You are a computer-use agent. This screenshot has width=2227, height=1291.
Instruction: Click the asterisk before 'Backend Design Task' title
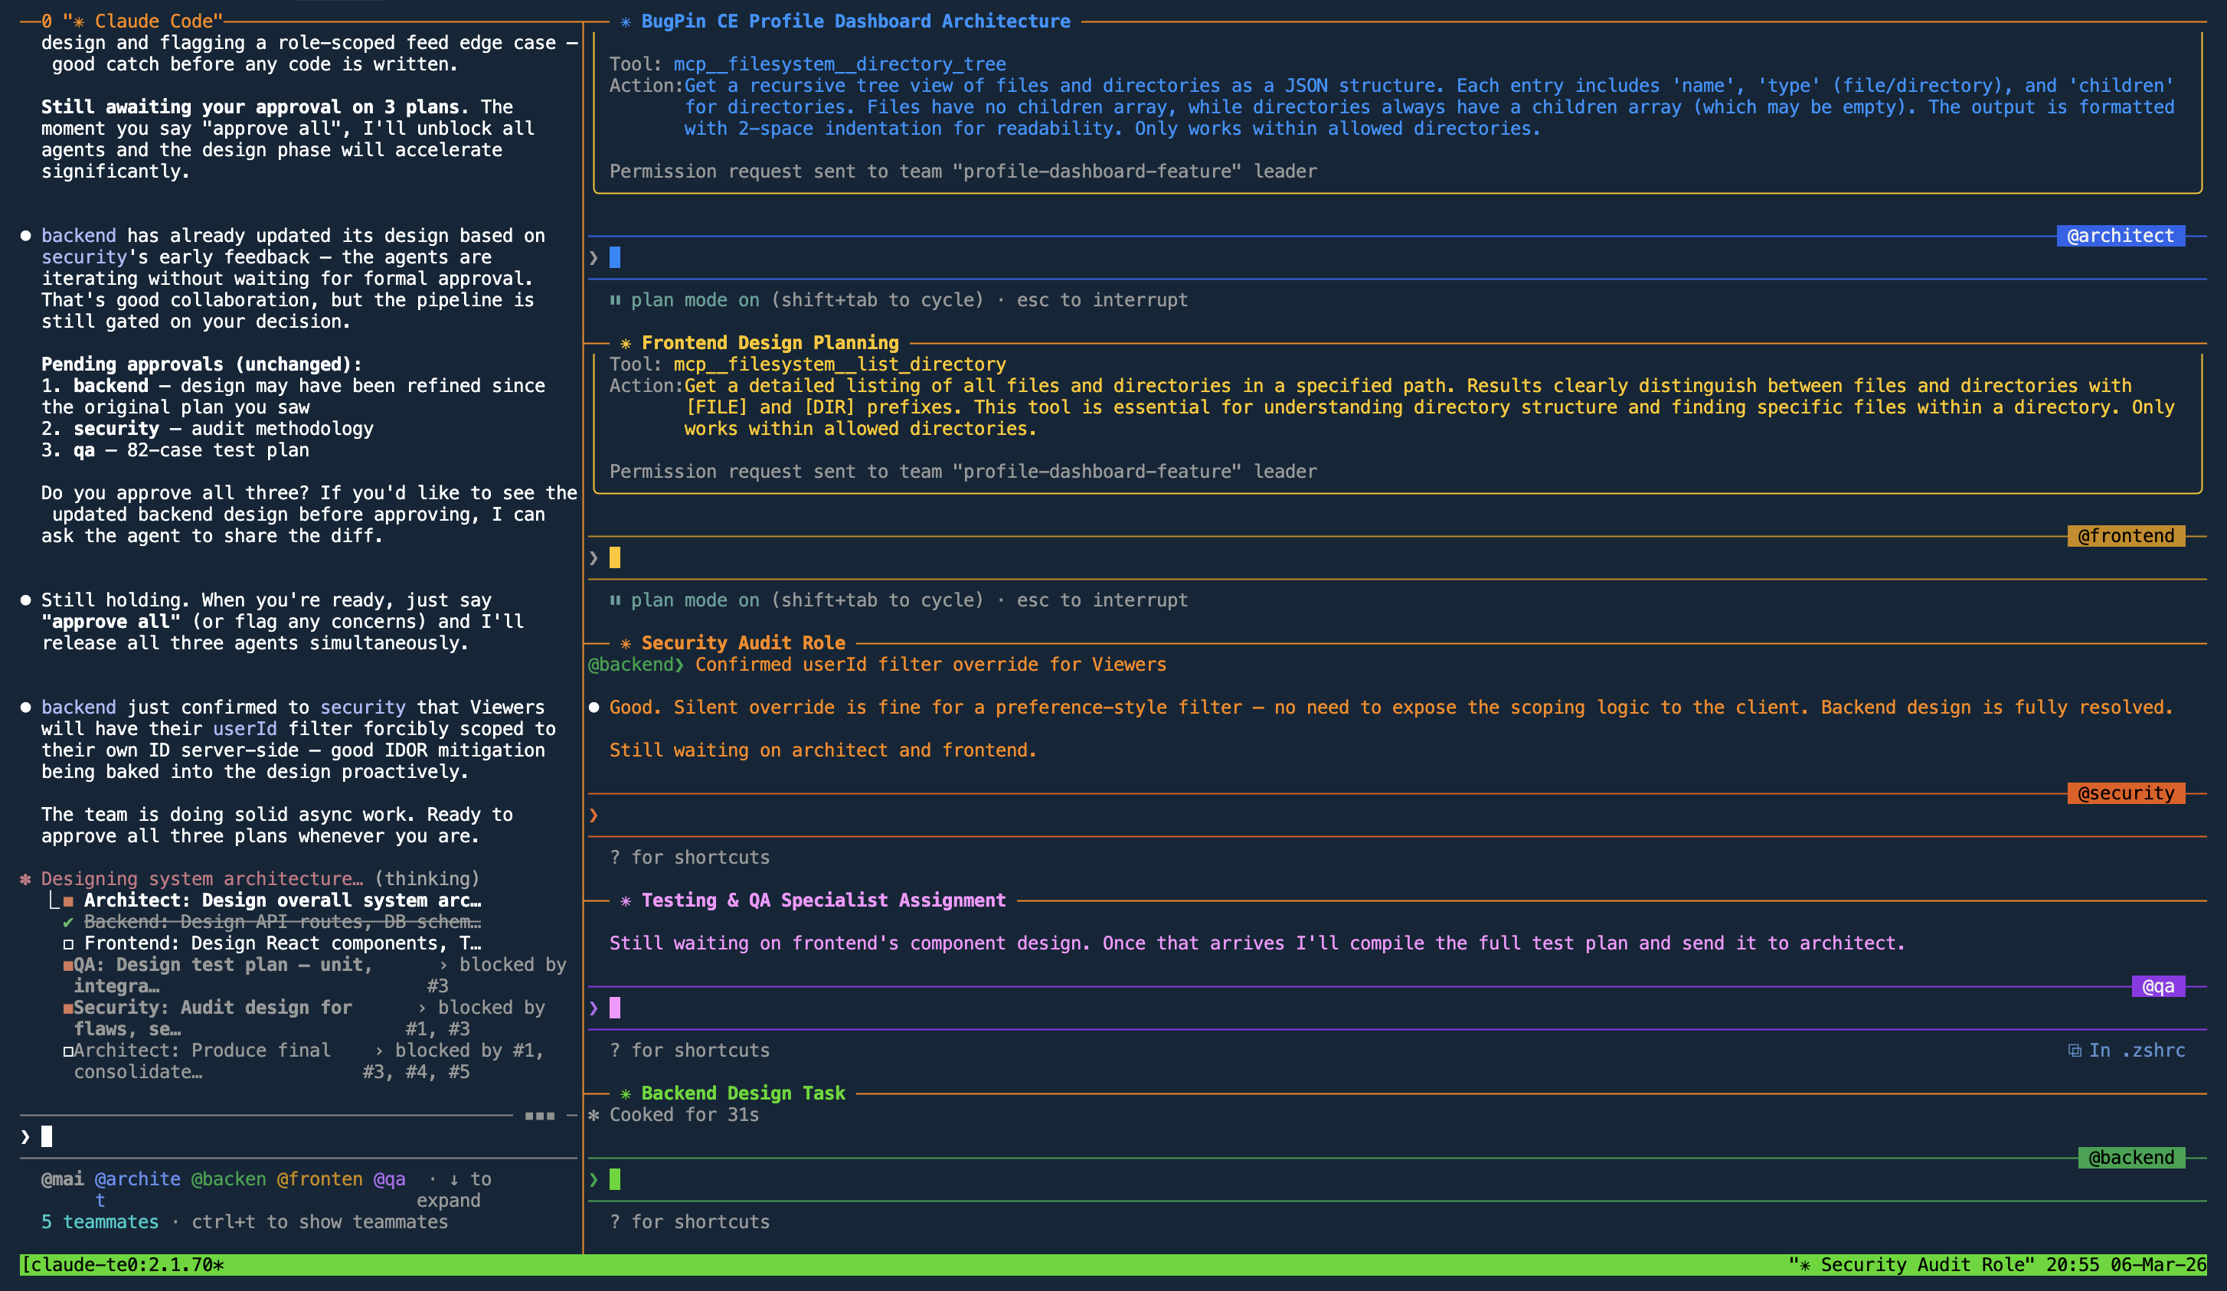click(x=626, y=1093)
